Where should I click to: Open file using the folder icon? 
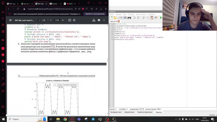click(115, 18)
